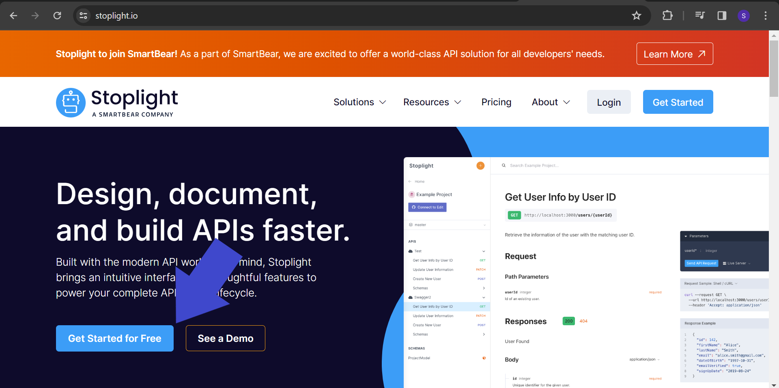The height and width of the screenshot is (388, 779).
Task: Collapse the Parameters panel
Action: point(696,236)
